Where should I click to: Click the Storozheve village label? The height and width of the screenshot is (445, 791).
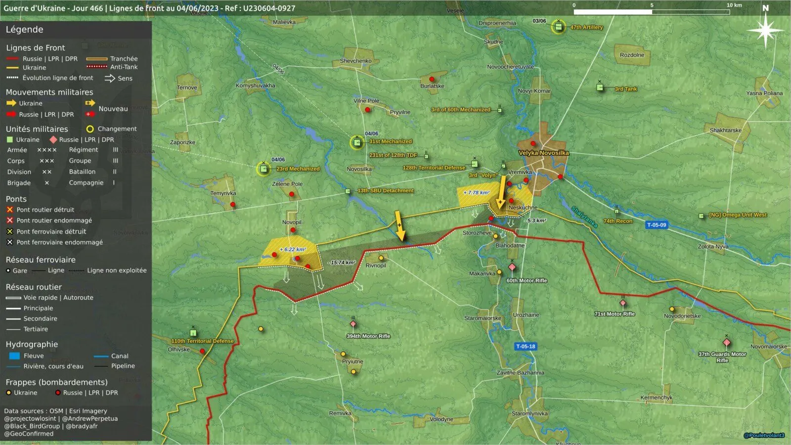(477, 233)
